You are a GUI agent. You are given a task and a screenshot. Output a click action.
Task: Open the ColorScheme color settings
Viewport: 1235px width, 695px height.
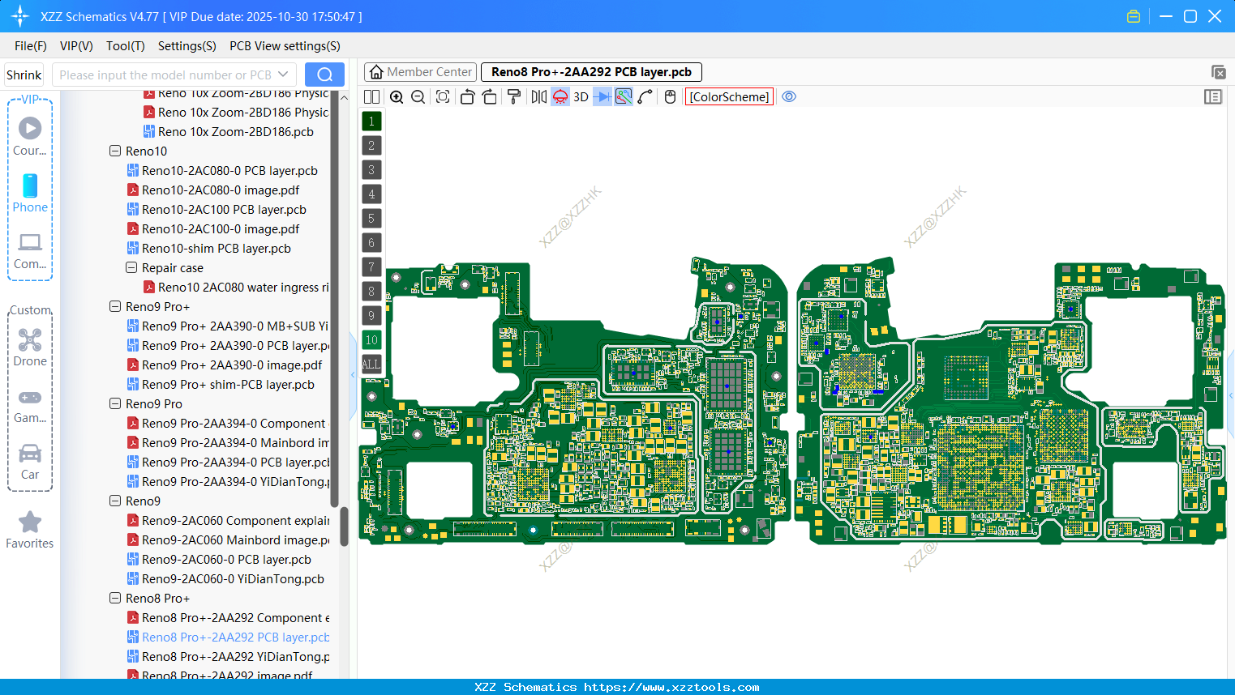click(728, 96)
